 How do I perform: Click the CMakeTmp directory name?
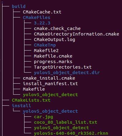(x=45, y=45)
